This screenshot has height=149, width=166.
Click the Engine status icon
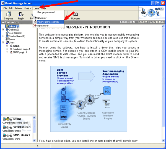point(7,119)
